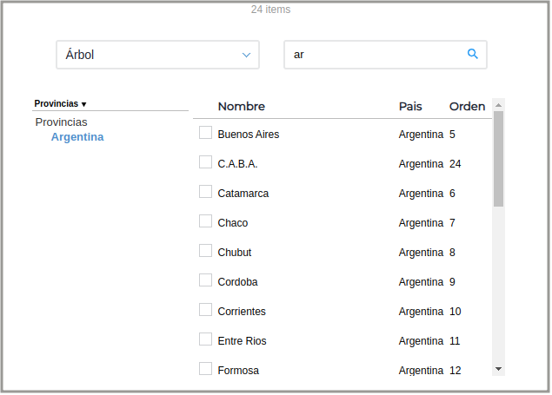Toggle the Catamarca row checkbox
This screenshot has width=552, height=395.
click(x=205, y=192)
